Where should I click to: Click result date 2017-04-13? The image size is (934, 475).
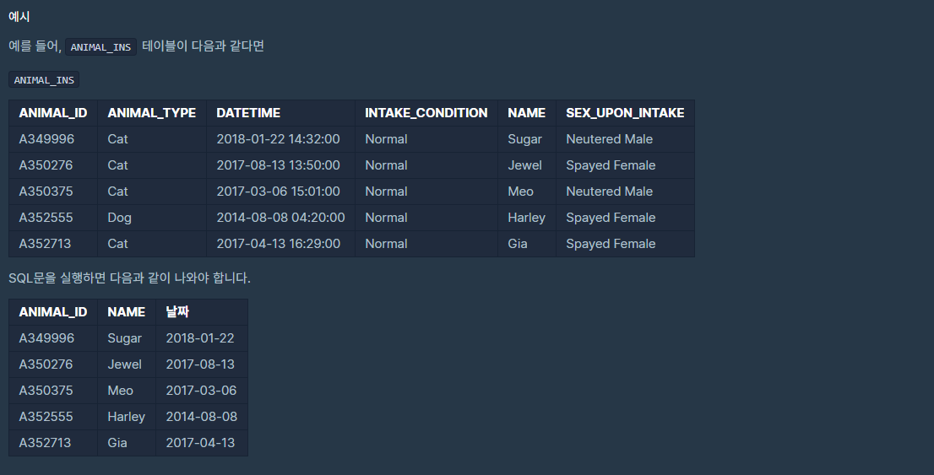[200, 443]
